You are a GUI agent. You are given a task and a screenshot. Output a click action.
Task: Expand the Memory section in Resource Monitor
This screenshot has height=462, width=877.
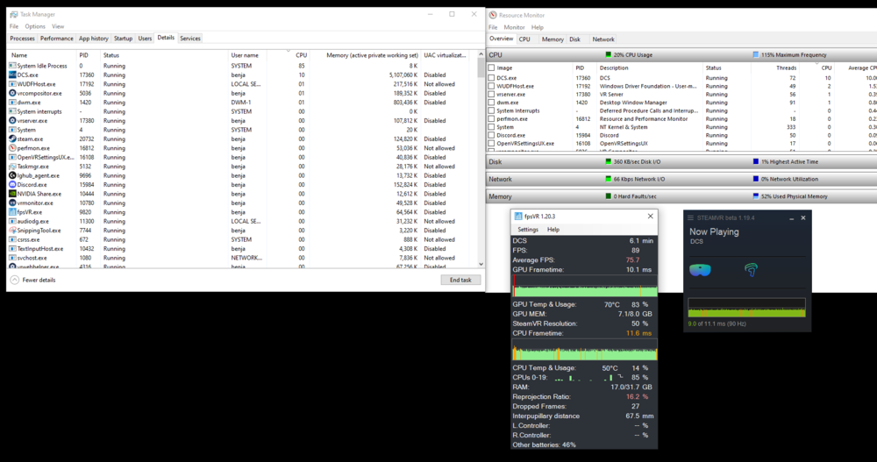pos(681,196)
